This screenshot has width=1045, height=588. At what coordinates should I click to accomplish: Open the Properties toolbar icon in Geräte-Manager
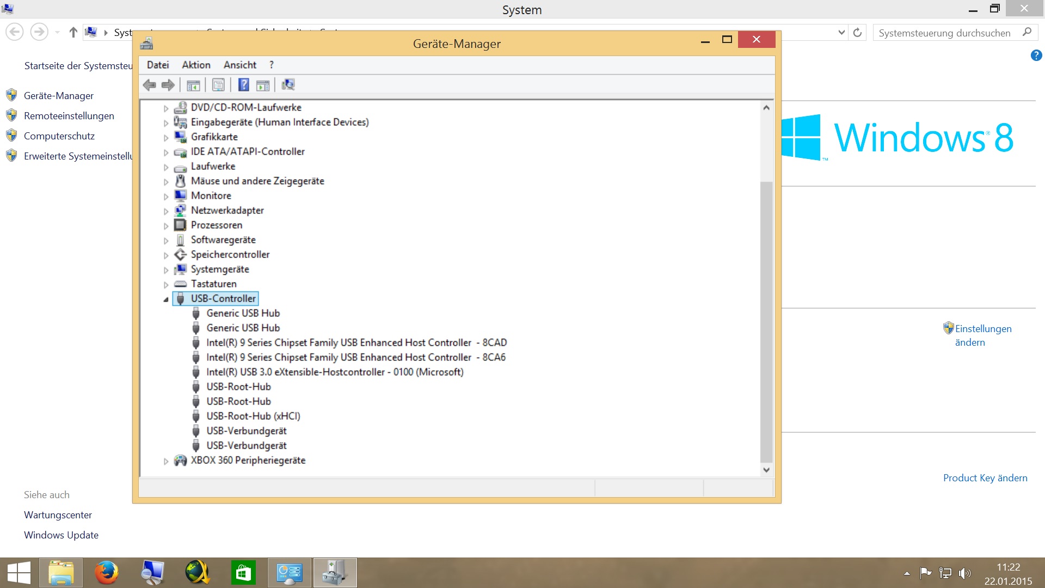point(218,85)
